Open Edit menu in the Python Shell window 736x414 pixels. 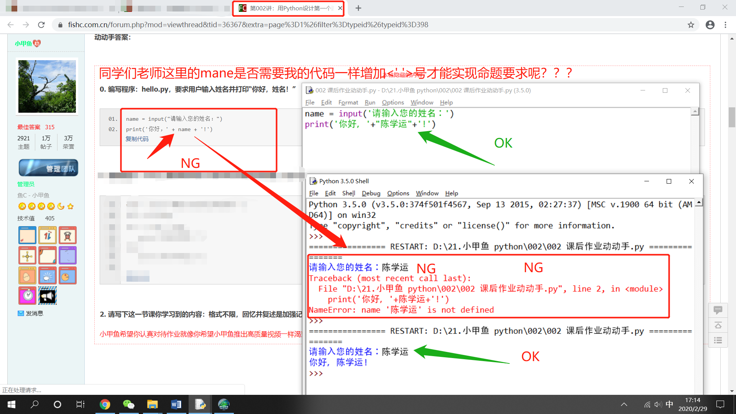pyautogui.click(x=330, y=193)
